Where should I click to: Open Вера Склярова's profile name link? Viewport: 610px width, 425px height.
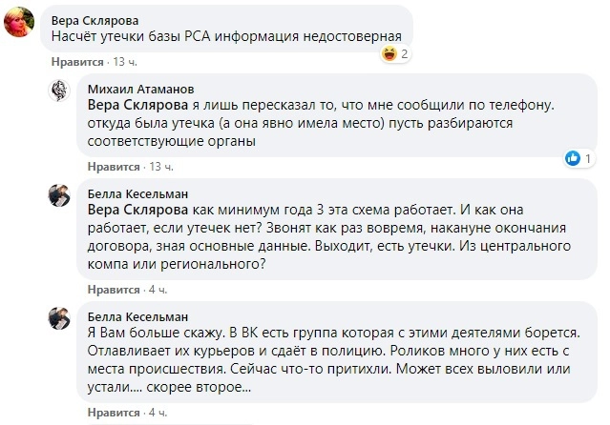tap(94, 18)
